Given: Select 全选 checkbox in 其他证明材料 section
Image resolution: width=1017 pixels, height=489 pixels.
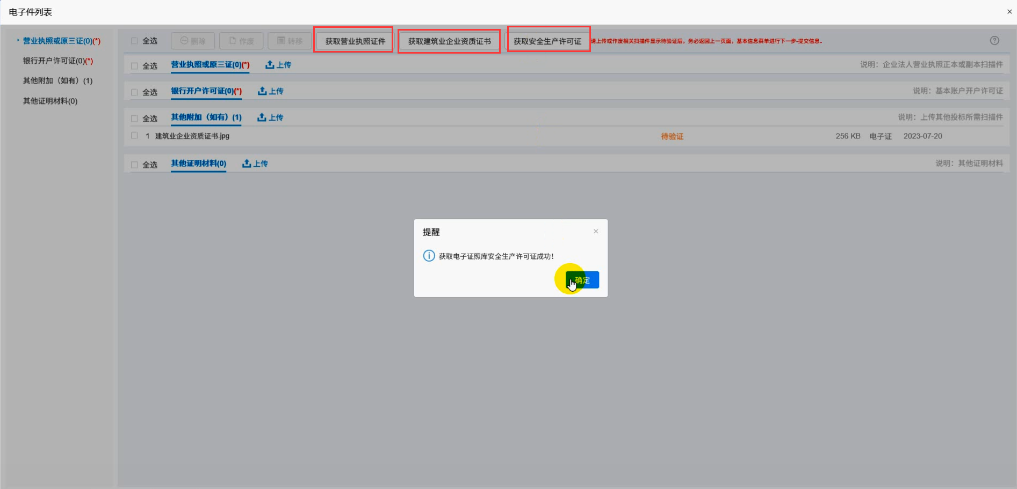Looking at the screenshot, I should point(134,165).
